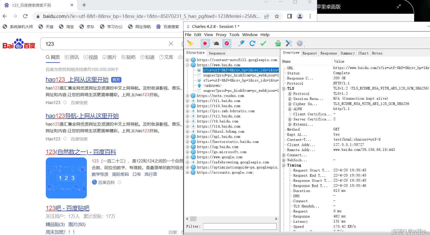Expand the www.google.com host node
The width and height of the screenshot is (430, 235).
click(x=187, y=157)
